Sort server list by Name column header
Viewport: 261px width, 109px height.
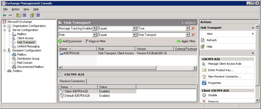point(77,49)
